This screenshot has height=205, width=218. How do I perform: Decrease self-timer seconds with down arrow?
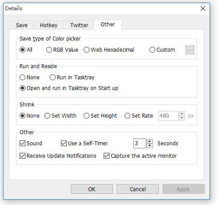click(x=150, y=146)
